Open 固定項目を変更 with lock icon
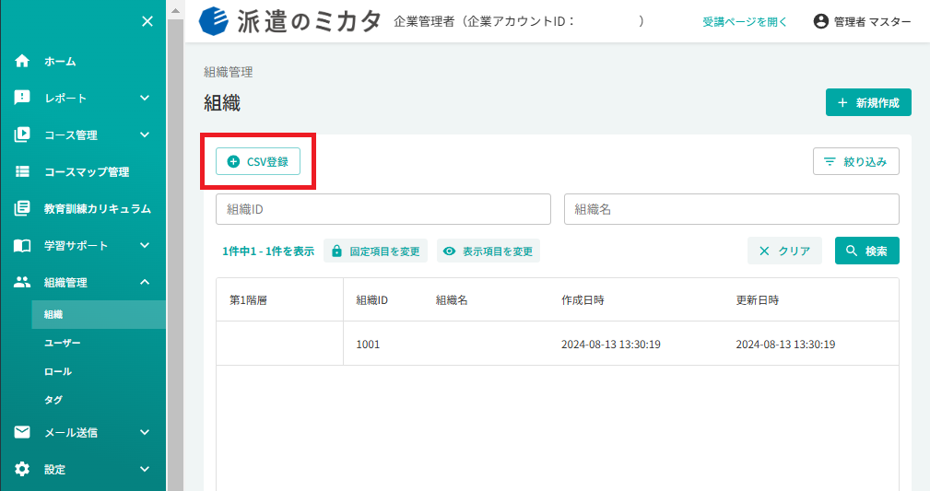This screenshot has height=491, width=930. [x=375, y=251]
